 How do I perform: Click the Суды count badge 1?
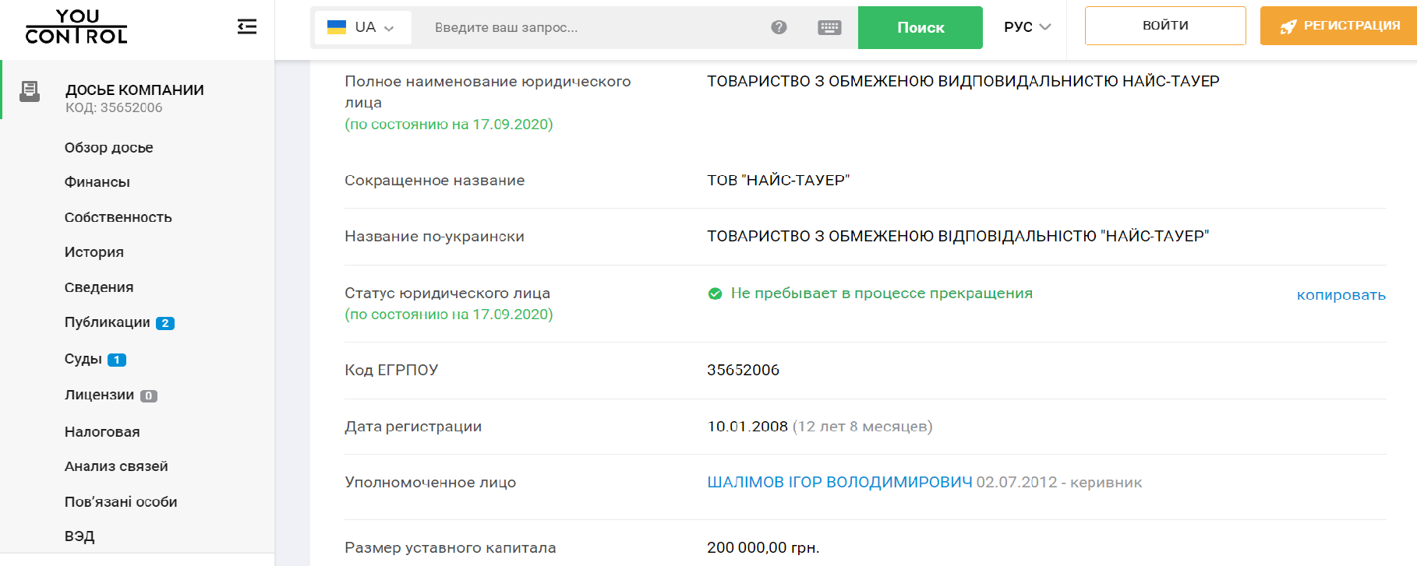pyautogui.click(x=117, y=360)
